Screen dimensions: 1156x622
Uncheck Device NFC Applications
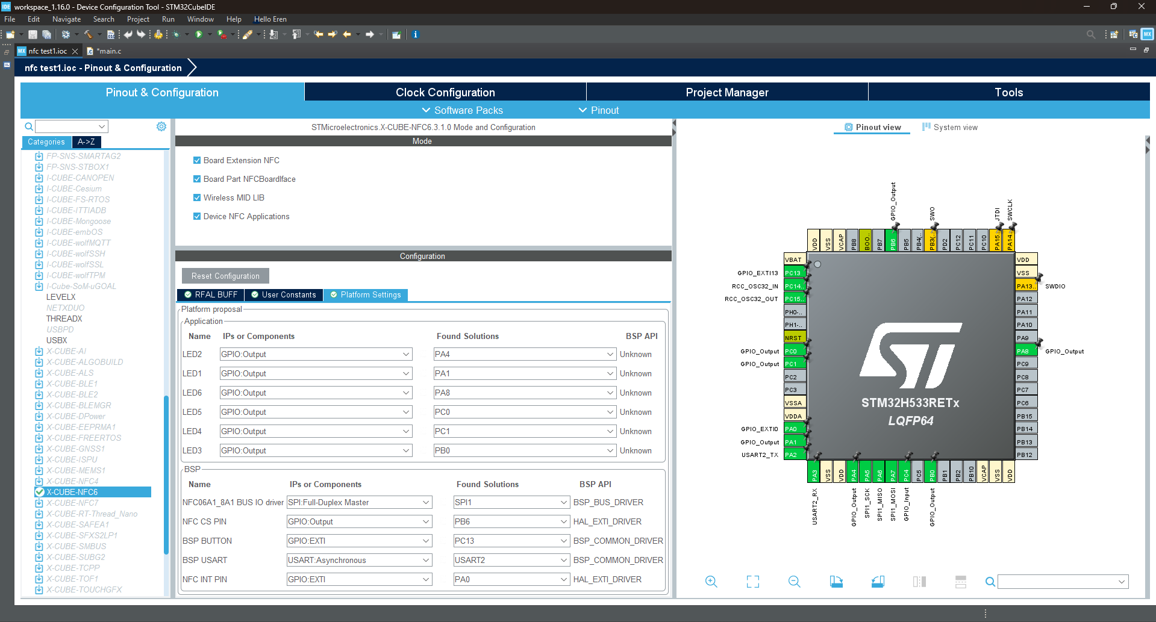[x=196, y=216]
